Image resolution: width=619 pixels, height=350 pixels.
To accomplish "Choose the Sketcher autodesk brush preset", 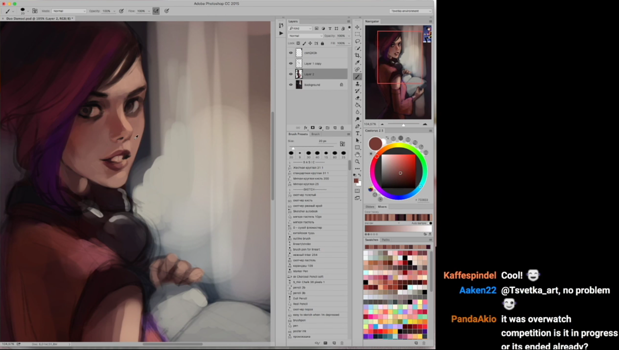I will coord(318,211).
